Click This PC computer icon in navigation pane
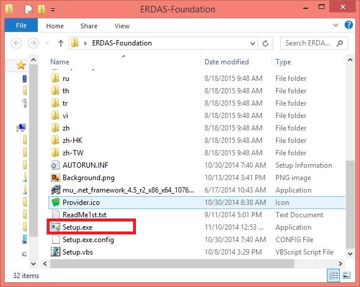The height and width of the screenshot is (287, 360). point(21,128)
